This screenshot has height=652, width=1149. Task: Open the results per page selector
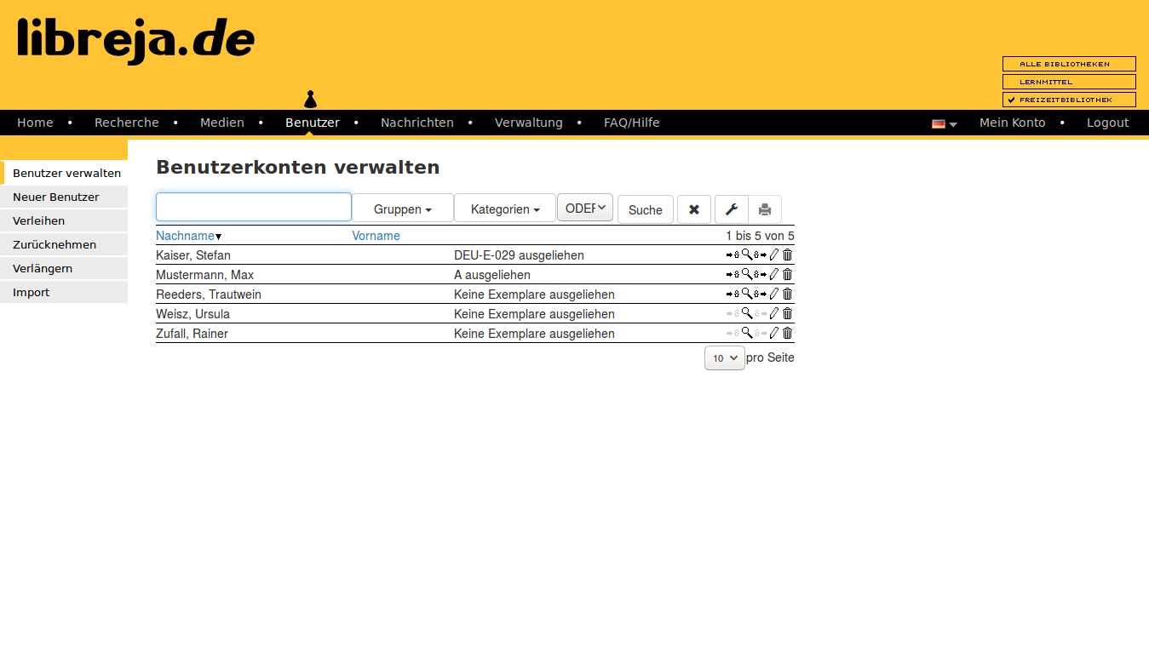coord(724,358)
